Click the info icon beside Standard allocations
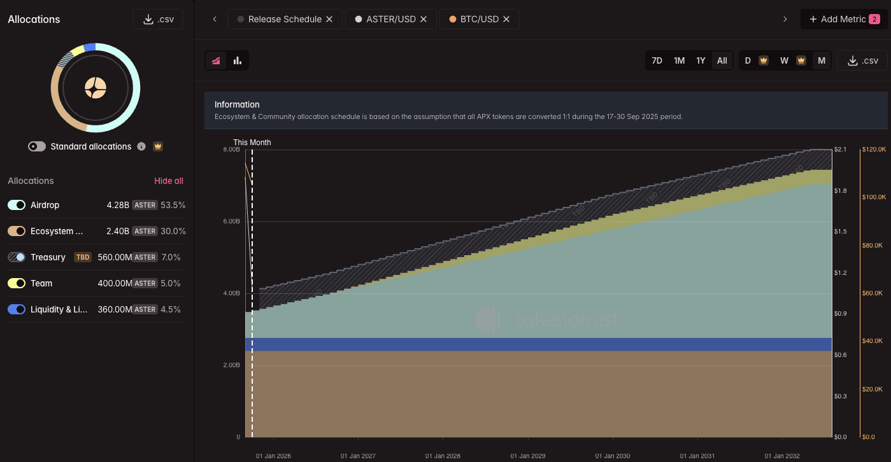 (x=141, y=146)
